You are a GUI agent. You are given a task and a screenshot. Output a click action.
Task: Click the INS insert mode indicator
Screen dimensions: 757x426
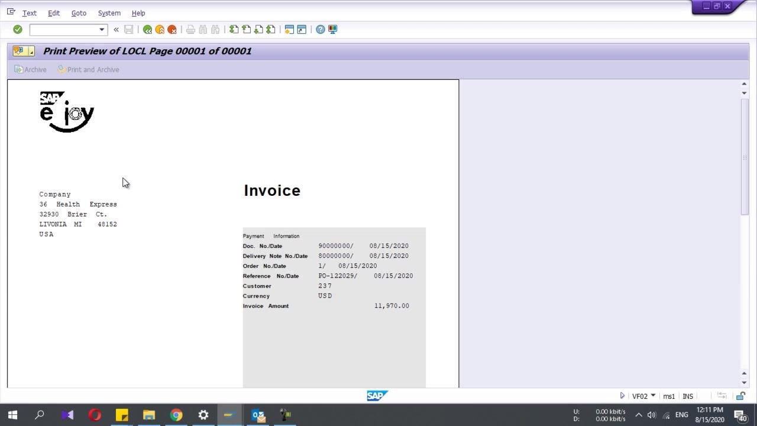coord(688,396)
